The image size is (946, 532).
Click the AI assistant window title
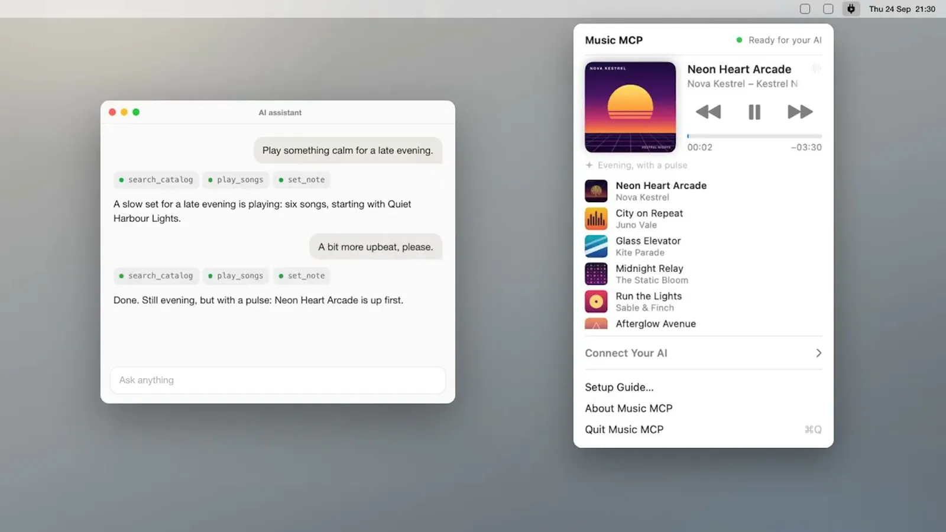(x=280, y=112)
